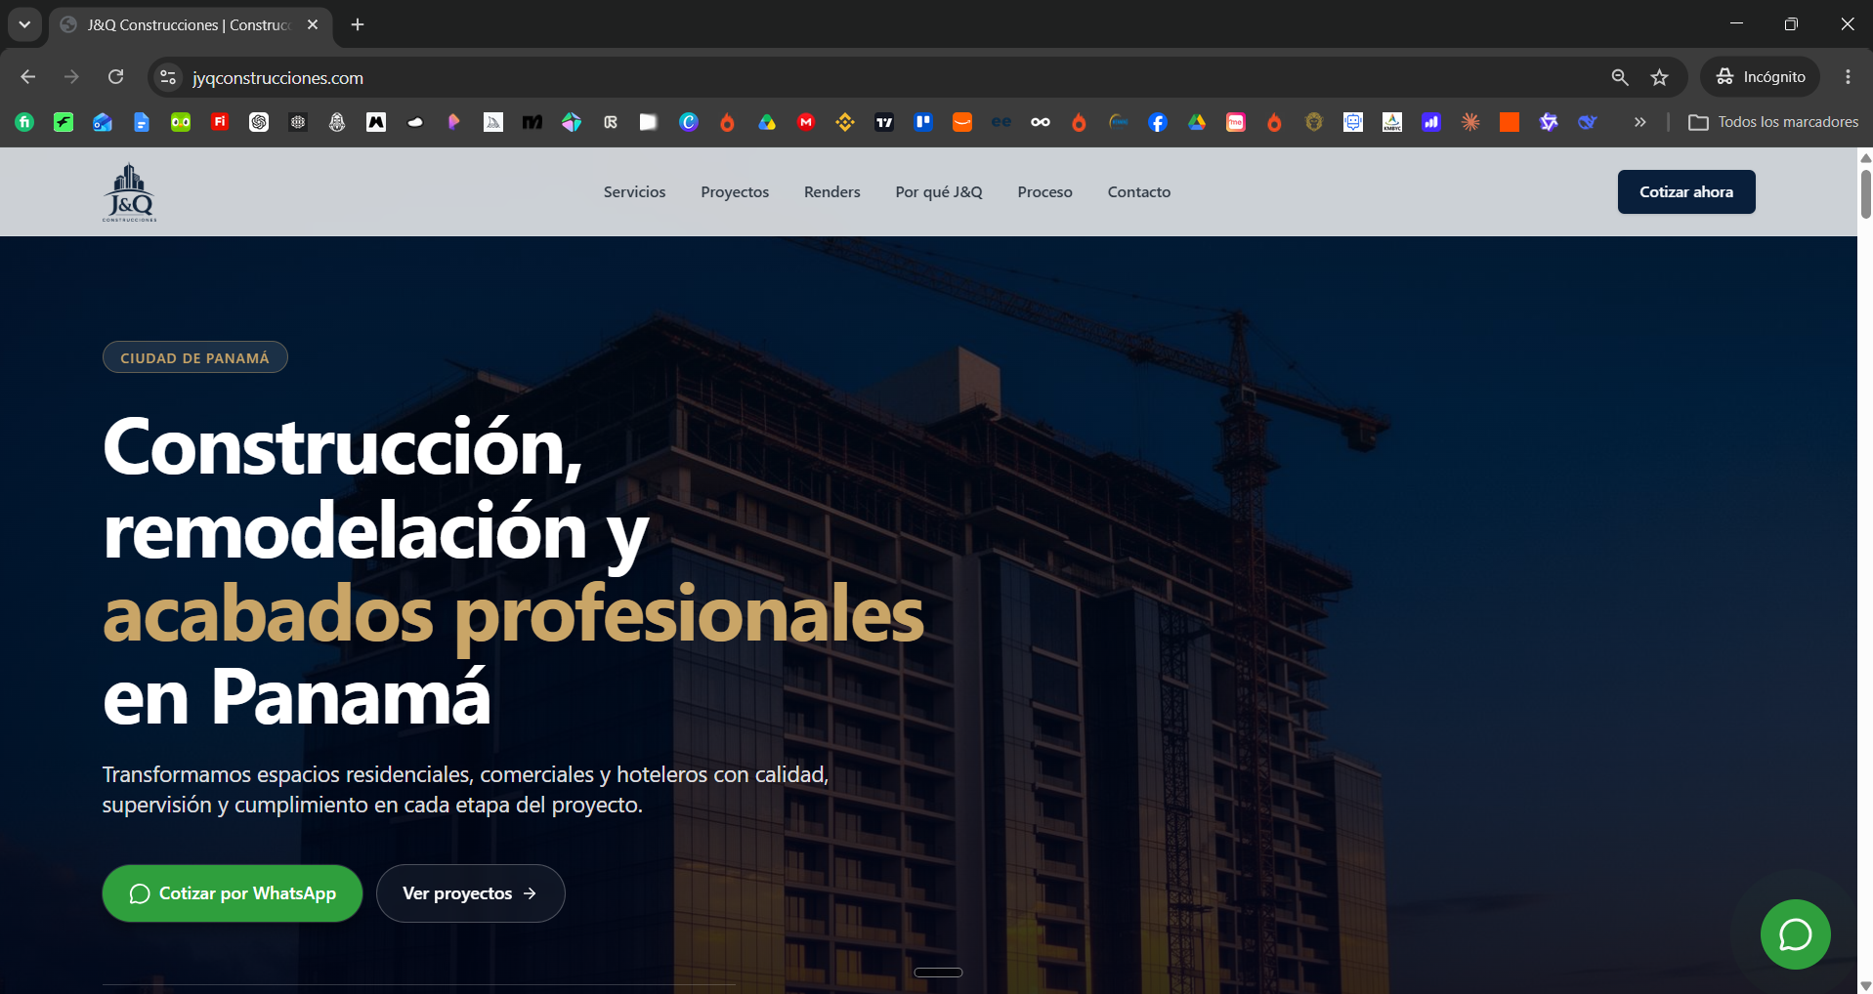1873x994 pixels.
Task: Open the white cloud bookmark icon
Action: tap(415, 122)
